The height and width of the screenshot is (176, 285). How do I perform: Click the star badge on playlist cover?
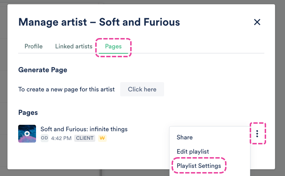coord(27,134)
